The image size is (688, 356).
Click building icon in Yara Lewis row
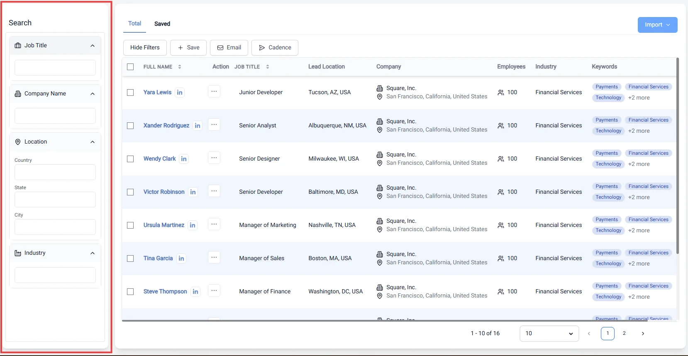point(380,88)
